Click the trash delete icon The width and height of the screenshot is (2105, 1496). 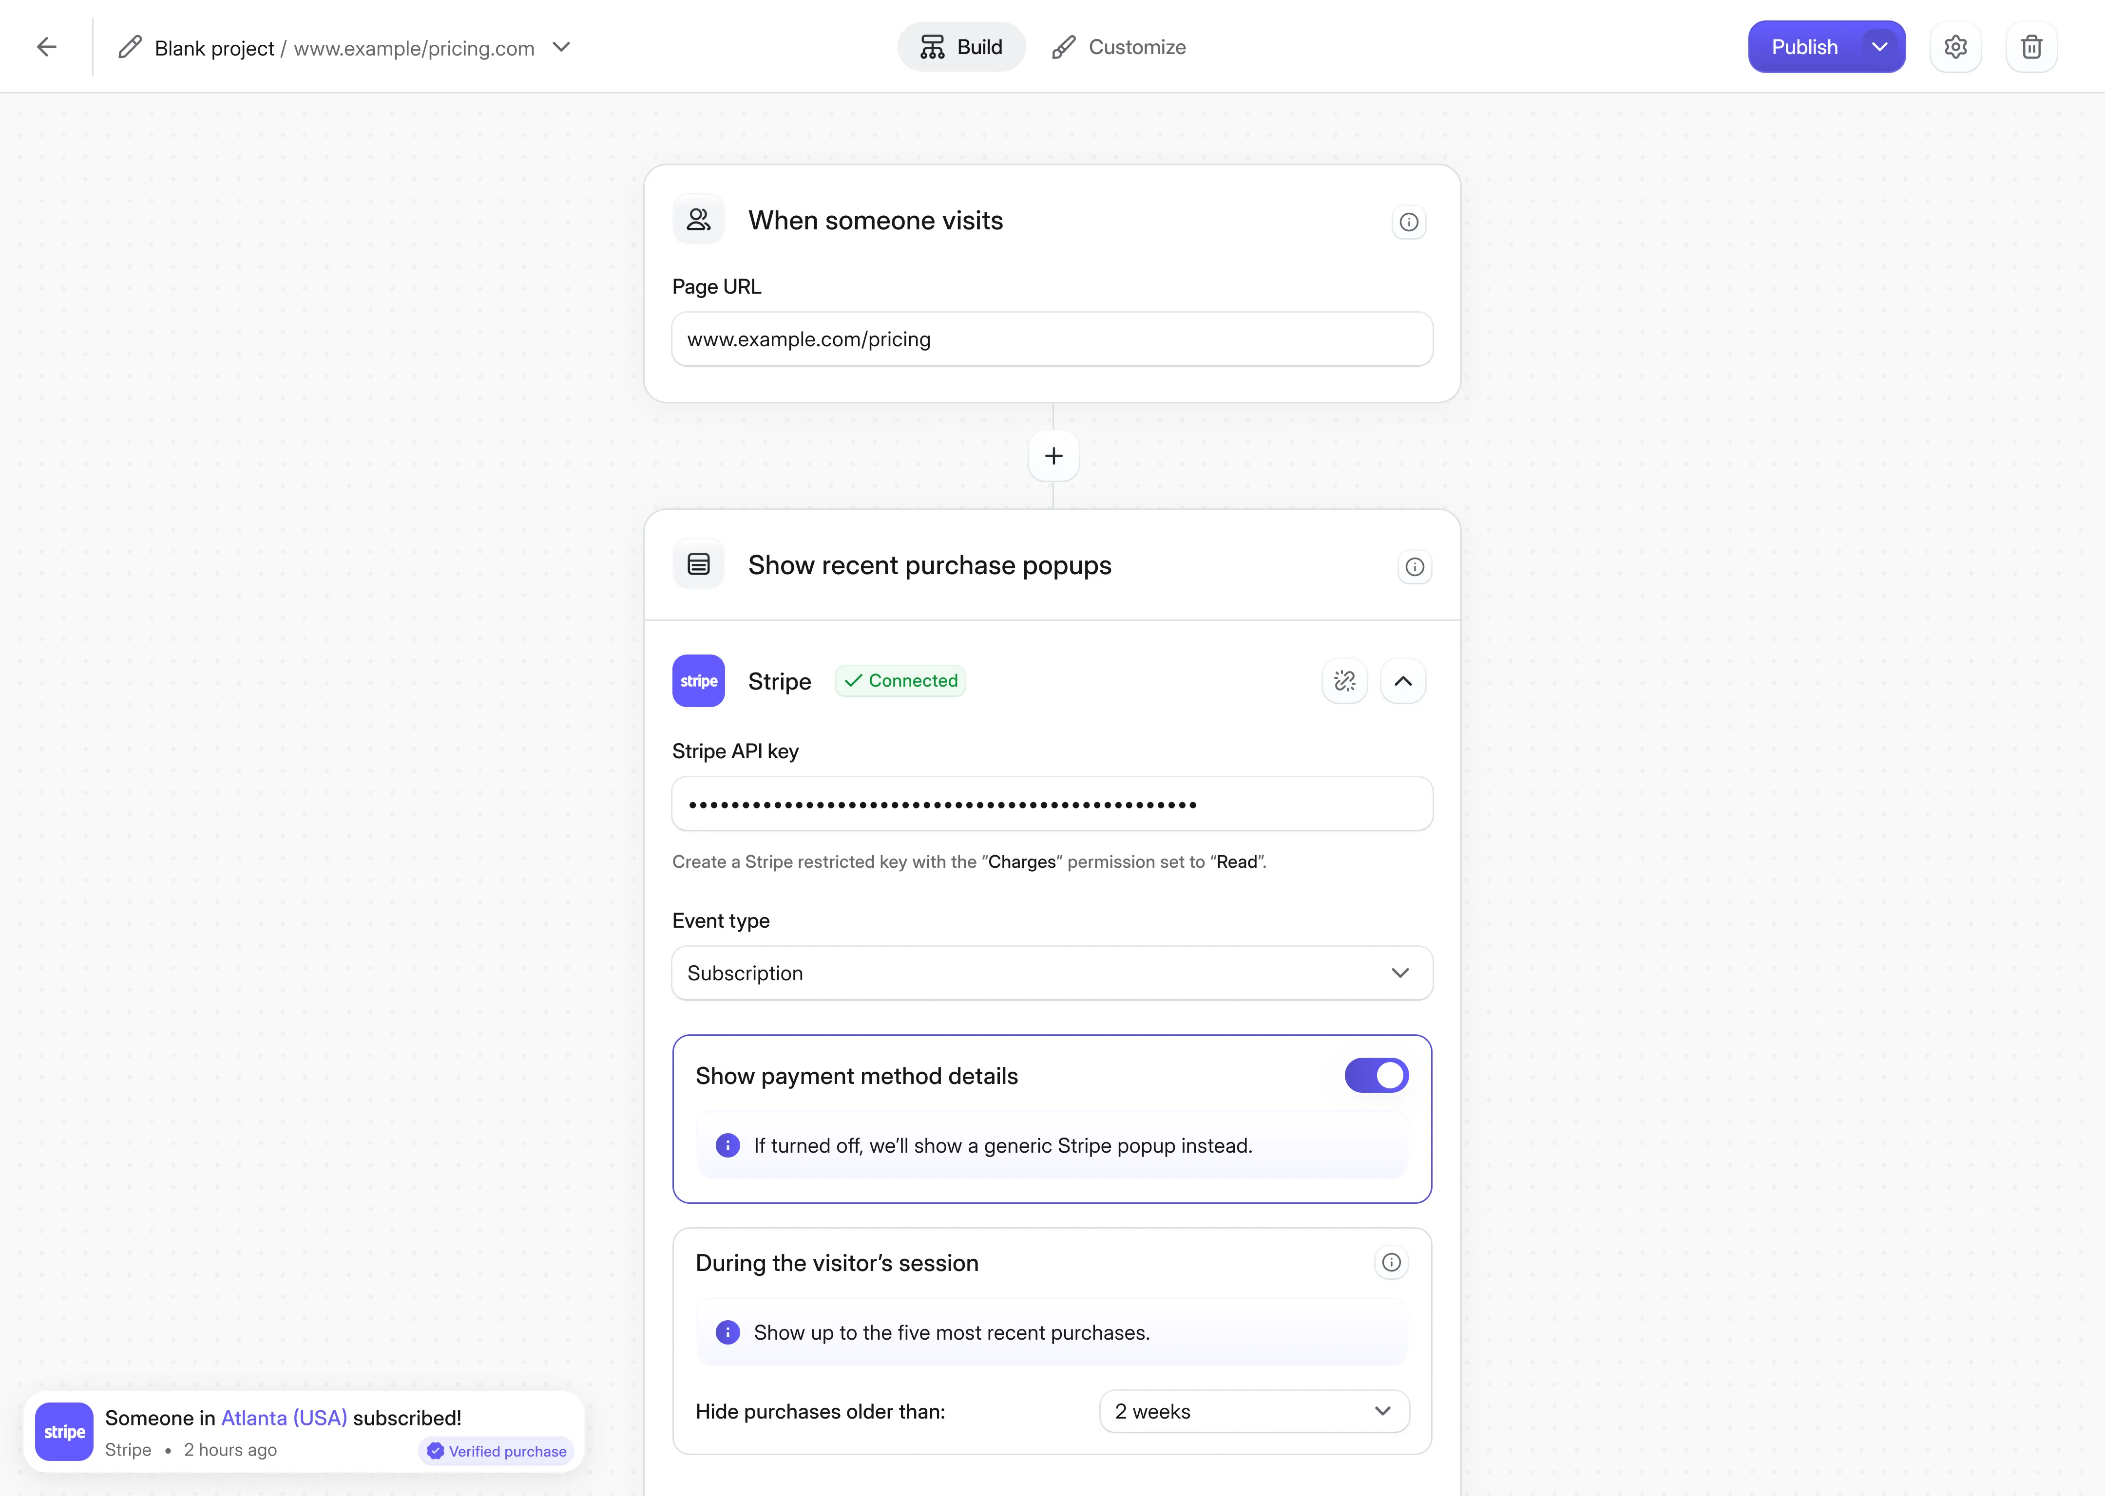(x=2031, y=47)
